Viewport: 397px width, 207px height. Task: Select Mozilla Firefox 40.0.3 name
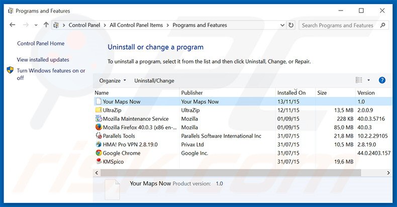pos(140,127)
